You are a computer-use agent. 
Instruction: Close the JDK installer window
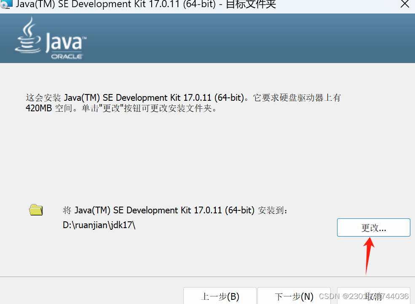(405, 4)
